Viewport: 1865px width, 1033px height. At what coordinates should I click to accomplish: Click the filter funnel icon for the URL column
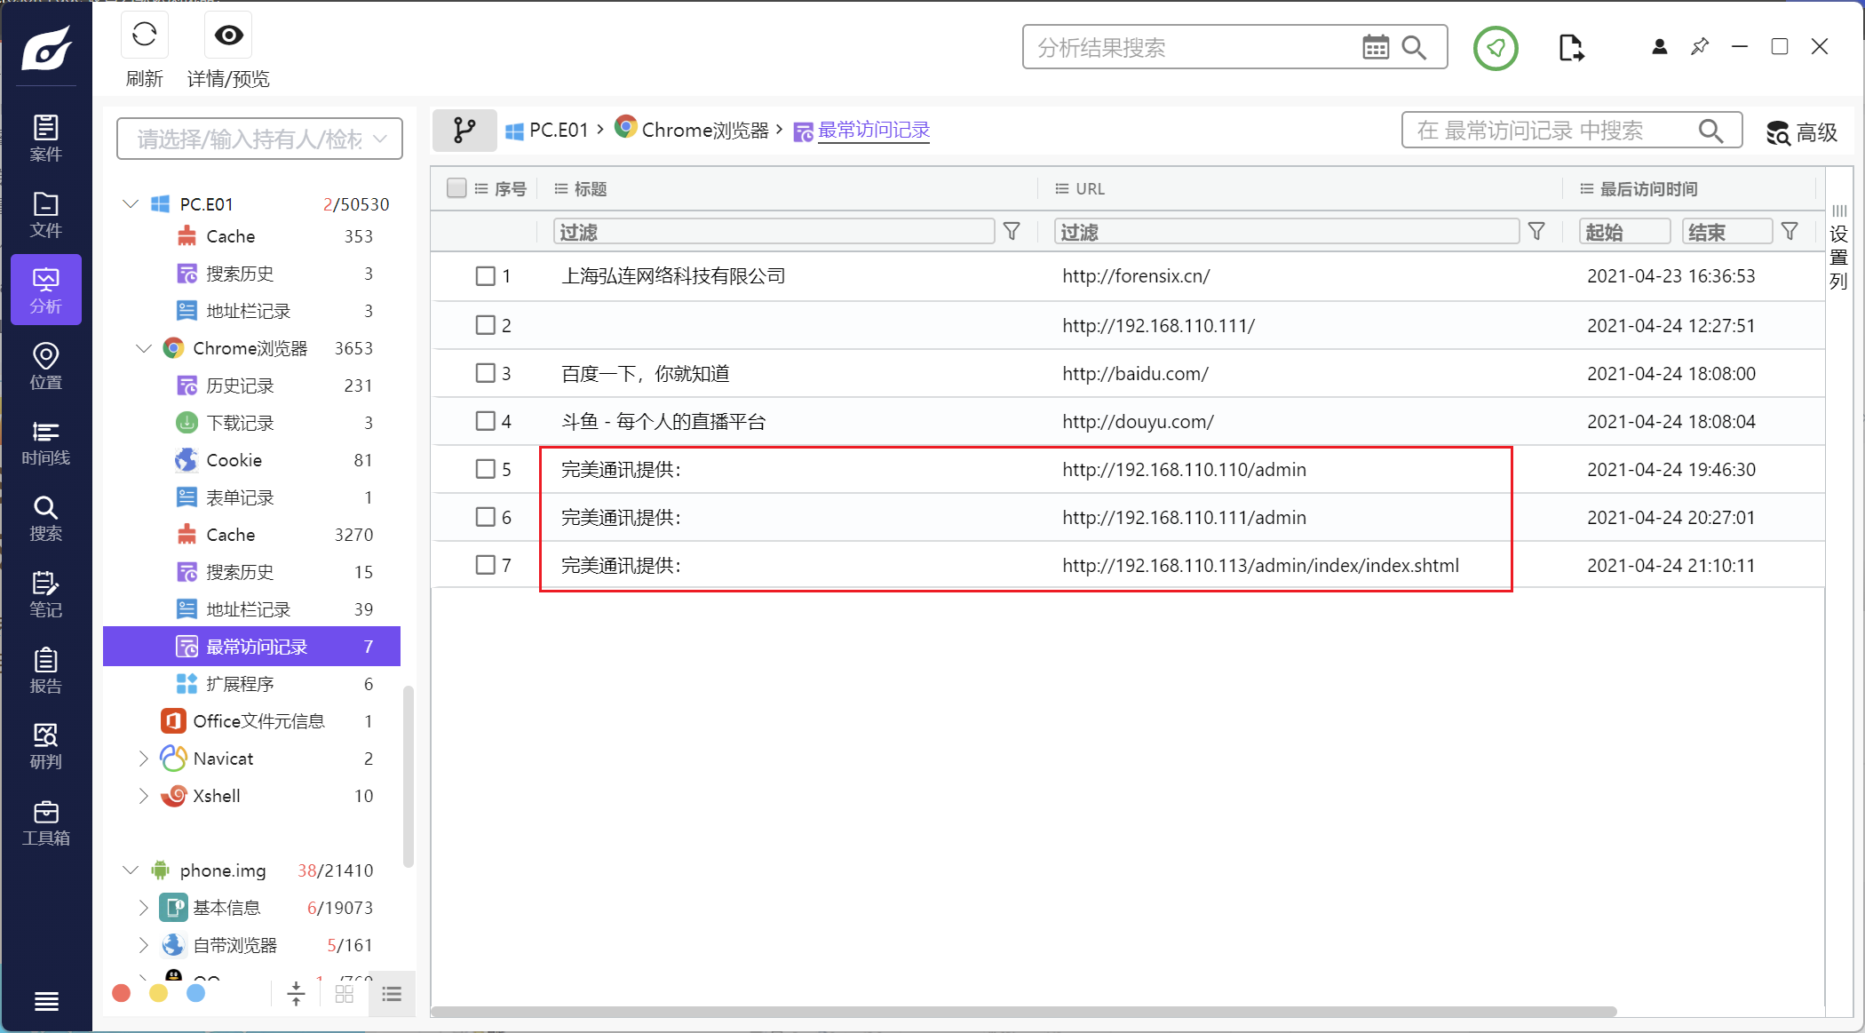1536,232
